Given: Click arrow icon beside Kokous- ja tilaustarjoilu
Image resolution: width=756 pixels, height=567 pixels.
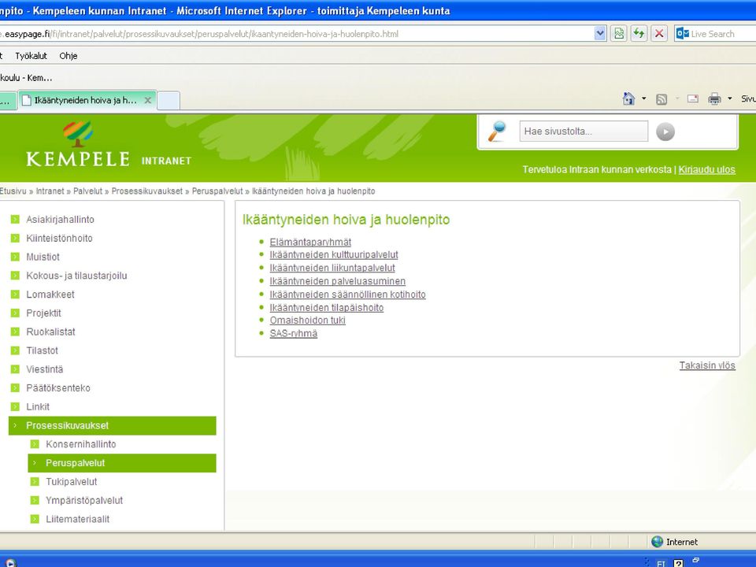Looking at the screenshot, I should (16, 276).
